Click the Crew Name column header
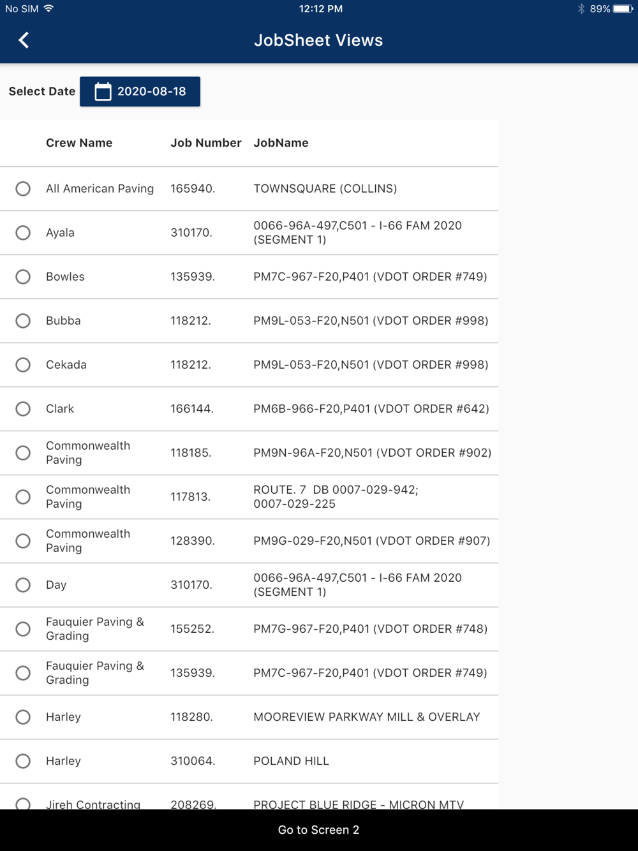This screenshot has height=851, width=638. [x=79, y=143]
